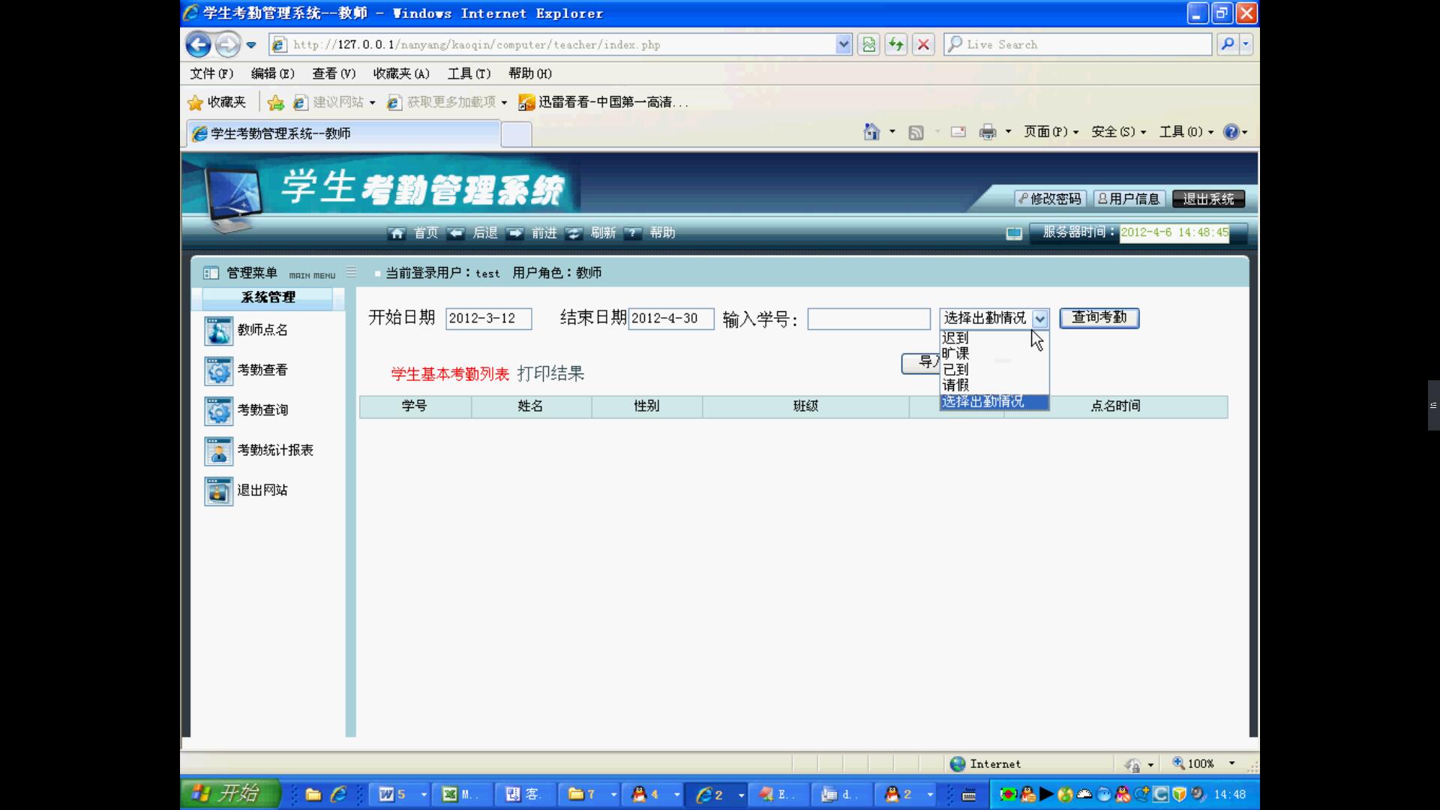Screen dimensions: 1440x810
Task: Select the 学生考勤管理系统--教师 tab
Action: [343, 133]
